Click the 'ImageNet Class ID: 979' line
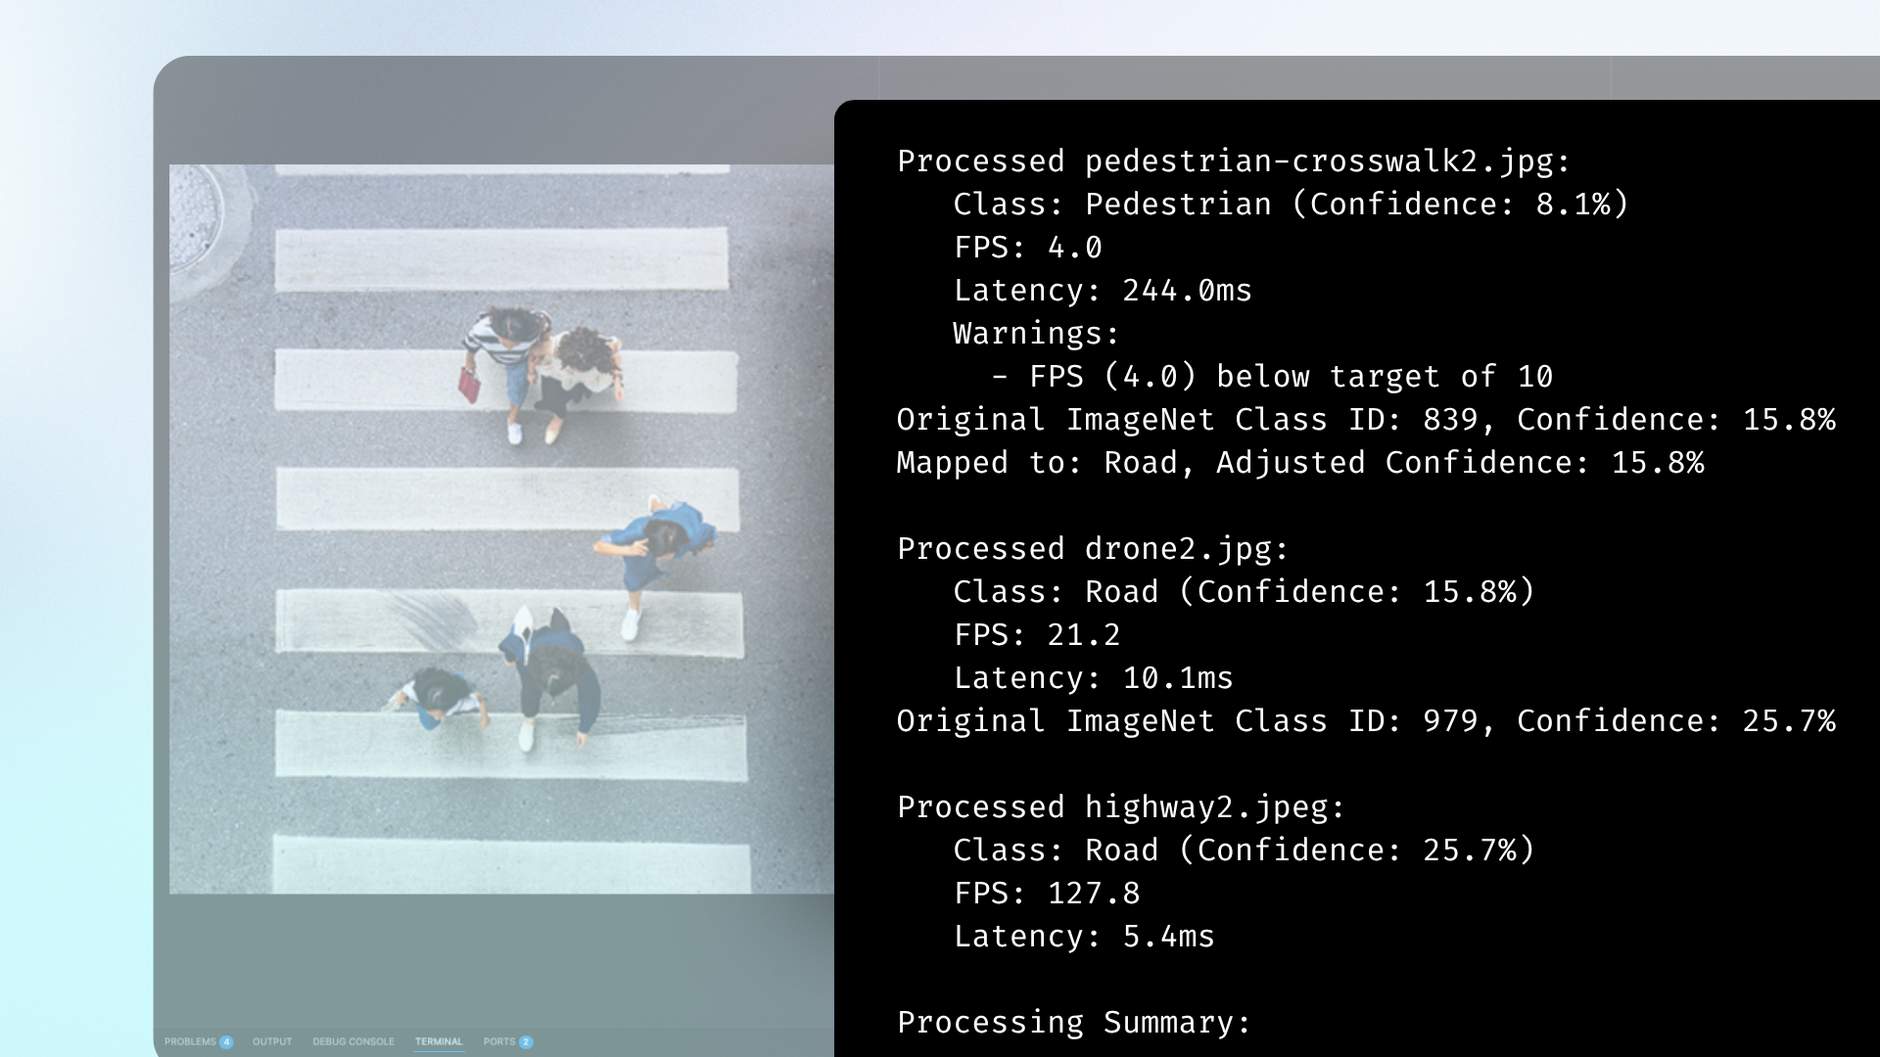 point(1366,721)
